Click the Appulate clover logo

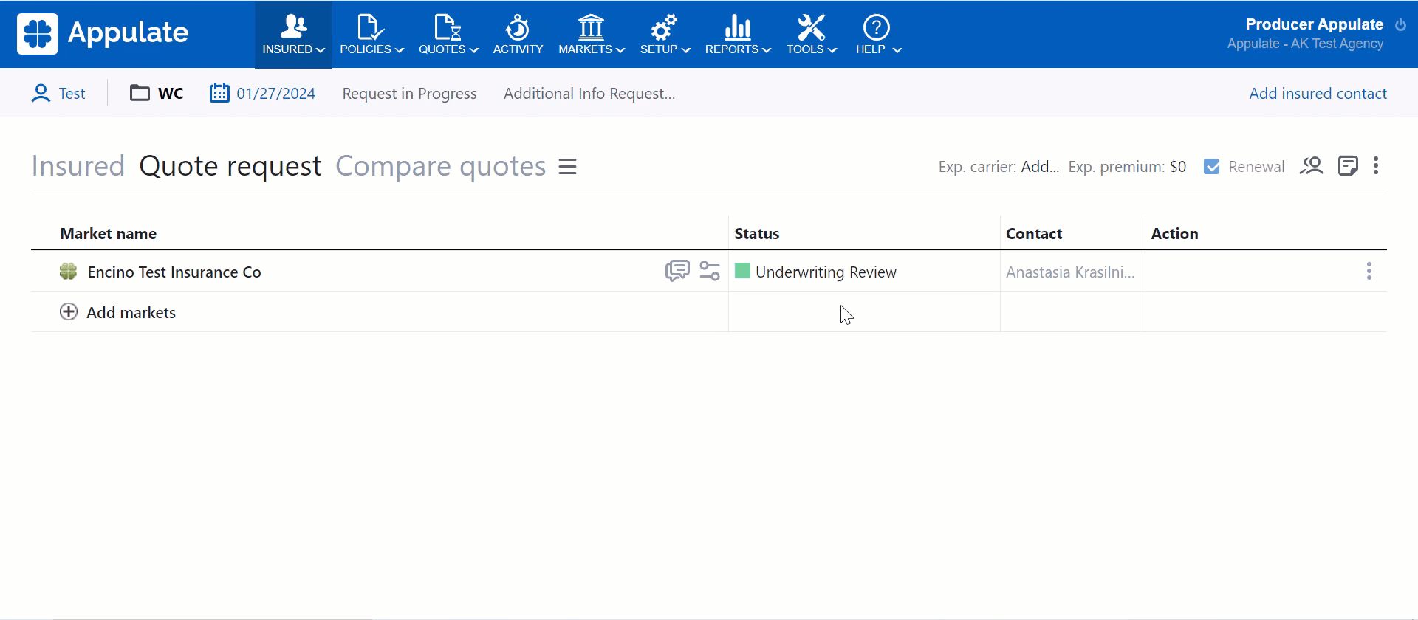coord(37,34)
